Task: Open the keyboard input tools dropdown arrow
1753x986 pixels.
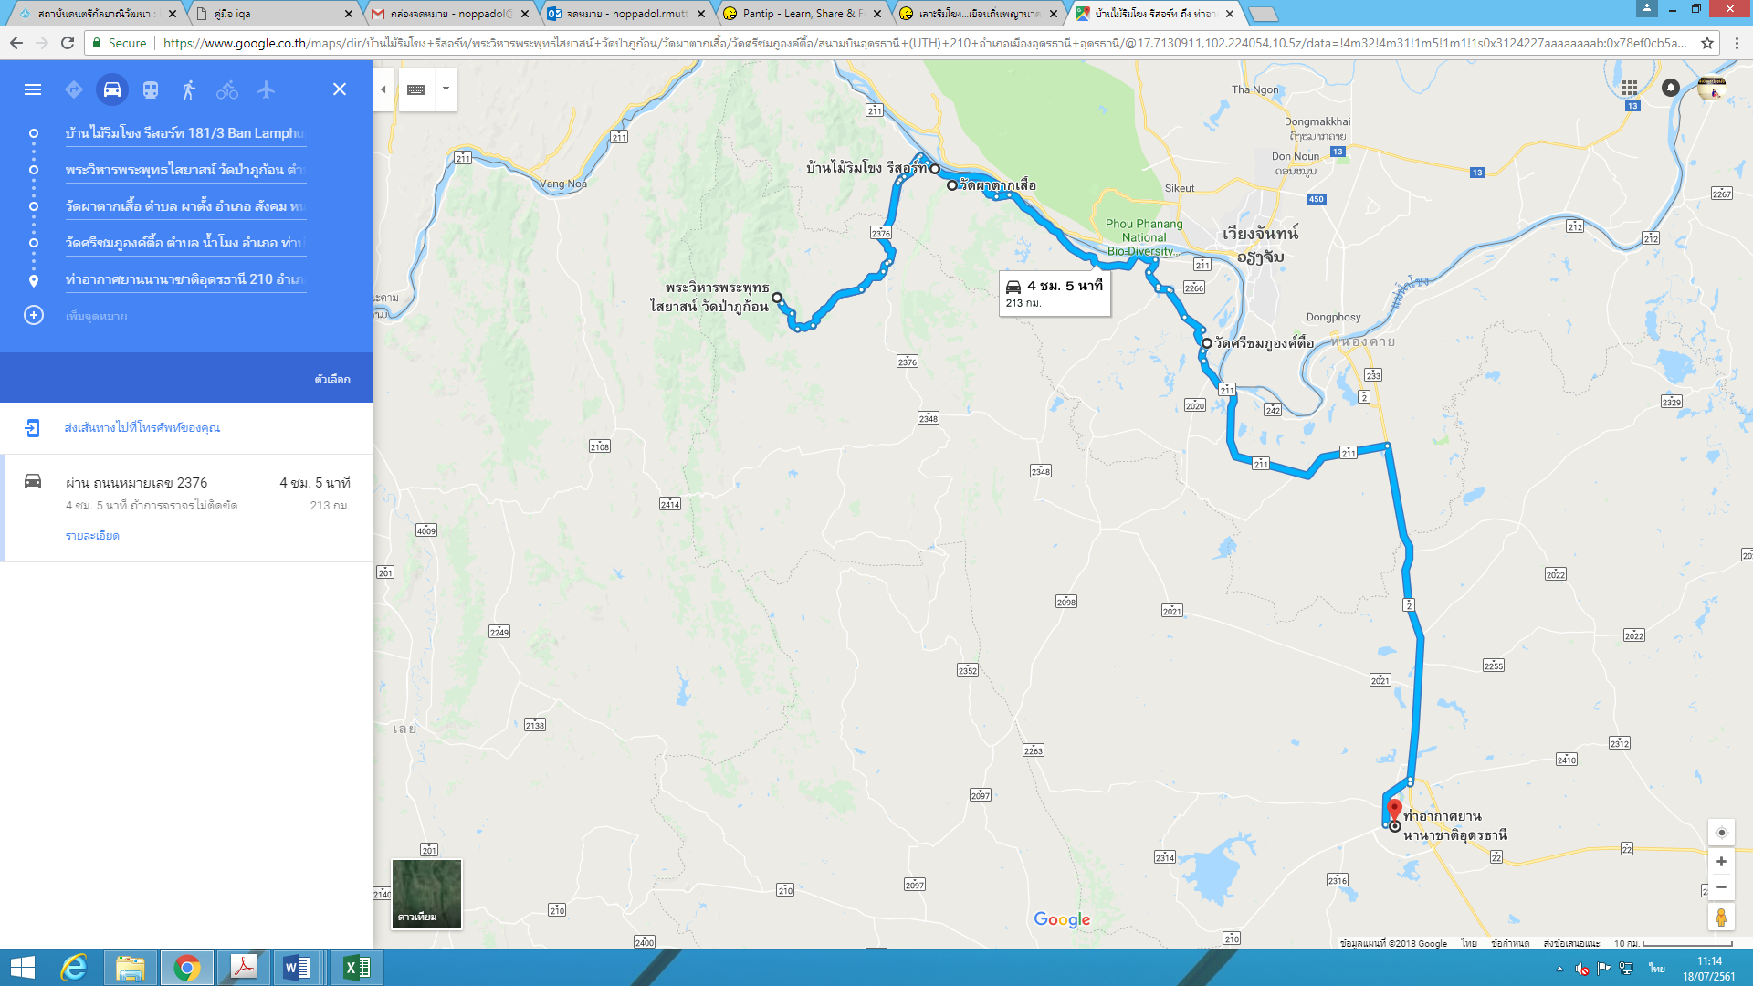Action: [x=446, y=89]
